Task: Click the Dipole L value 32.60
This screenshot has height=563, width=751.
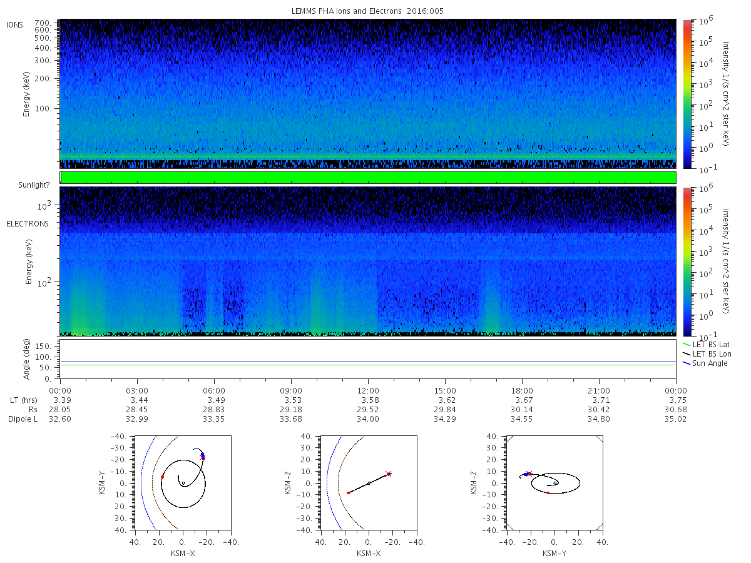Action: coord(60,419)
